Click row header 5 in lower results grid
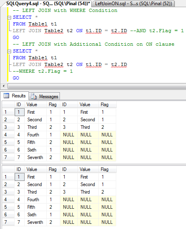The image size is (186, 229). 8,207
